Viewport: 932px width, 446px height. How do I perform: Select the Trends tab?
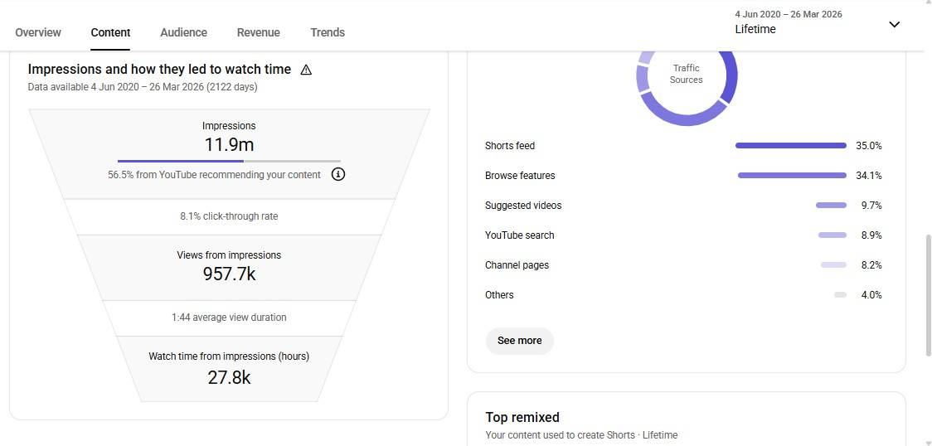pyautogui.click(x=328, y=32)
